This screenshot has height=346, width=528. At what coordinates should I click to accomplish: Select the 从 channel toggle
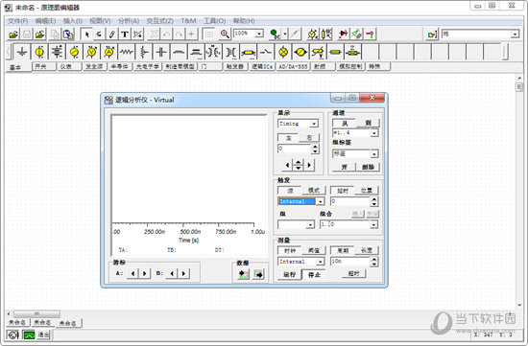(x=345, y=123)
